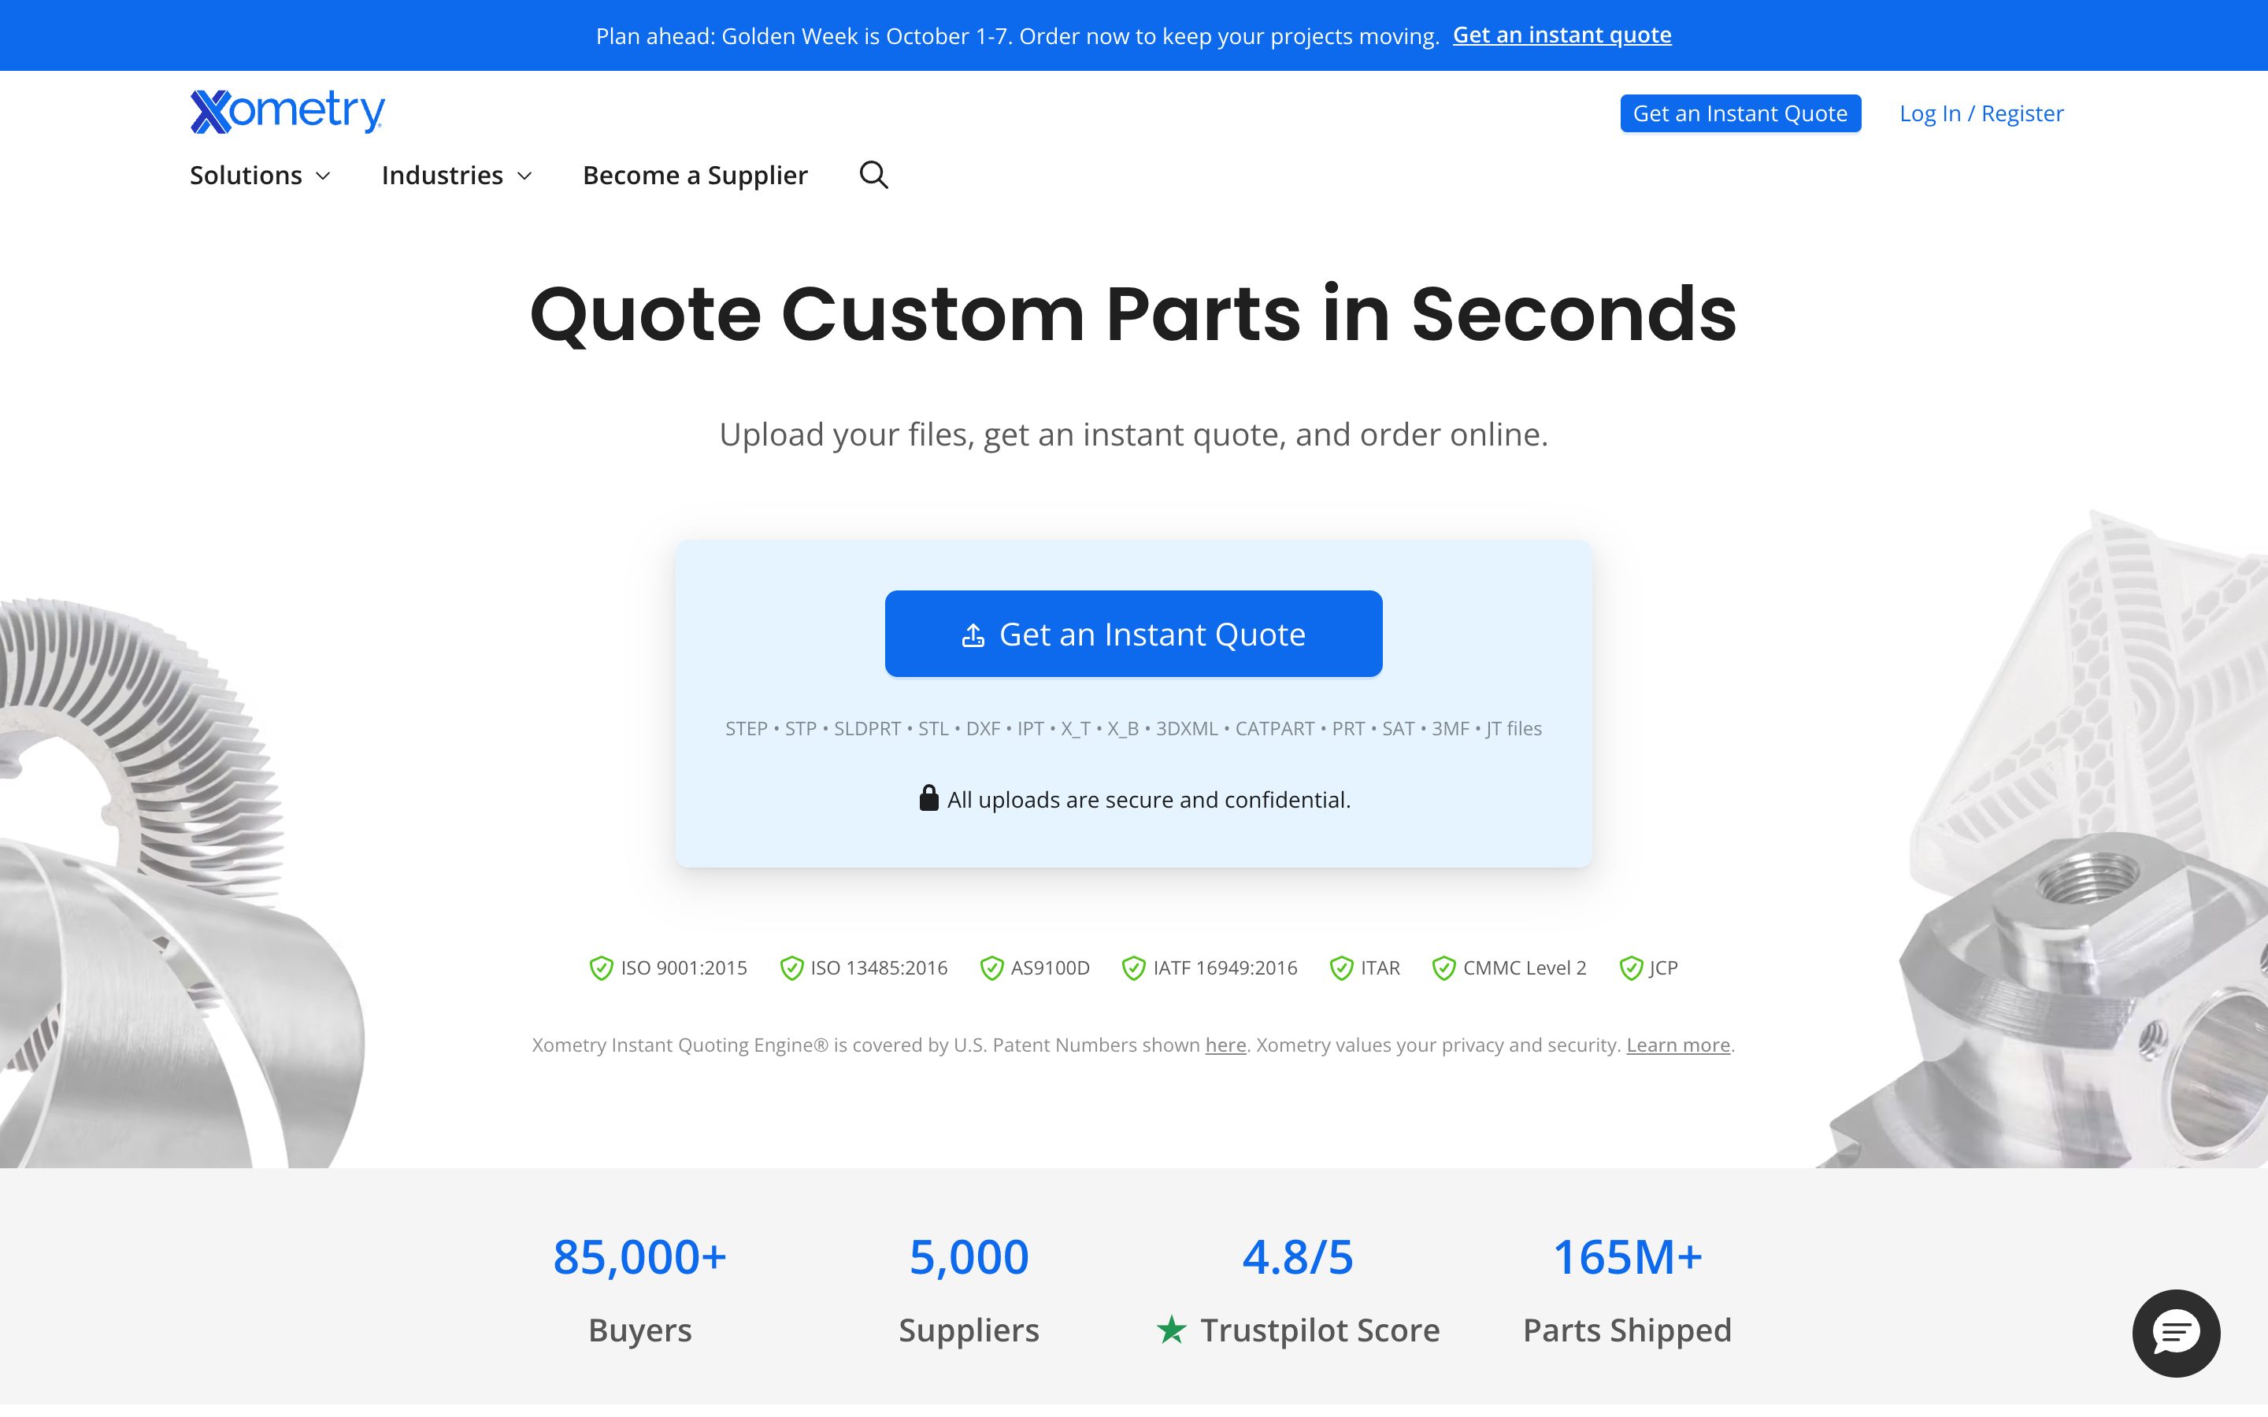The image size is (2268, 1417).
Task: Click the Buyers label
Action: pos(640,1330)
